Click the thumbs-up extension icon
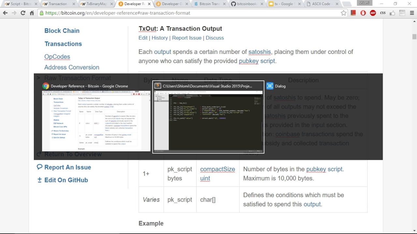The image size is (417, 234). [393, 13]
